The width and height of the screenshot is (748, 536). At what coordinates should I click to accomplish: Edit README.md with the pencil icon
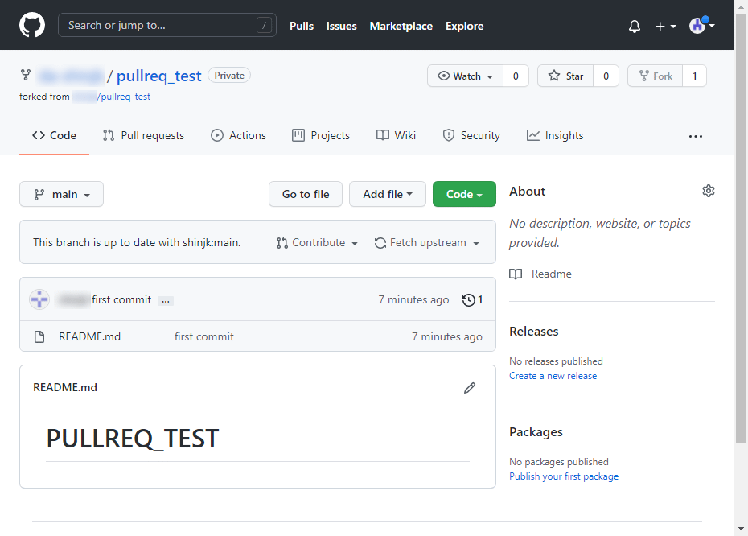pos(470,388)
